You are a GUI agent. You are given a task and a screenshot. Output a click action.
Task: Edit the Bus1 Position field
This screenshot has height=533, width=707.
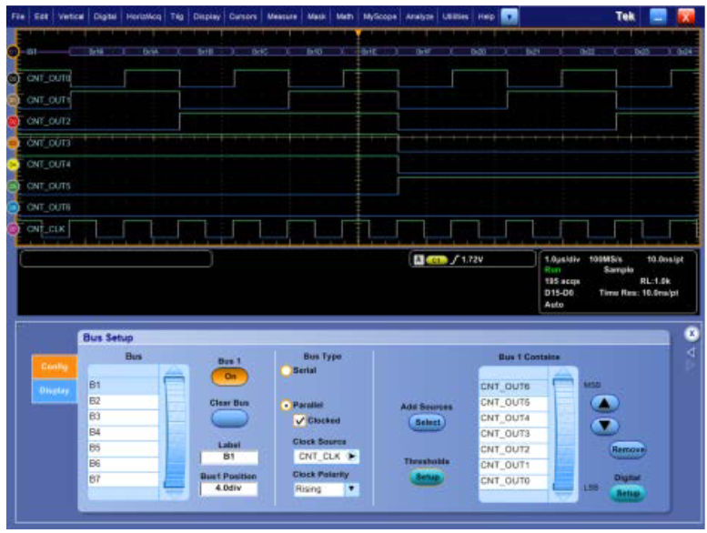pyautogui.click(x=229, y=488)
